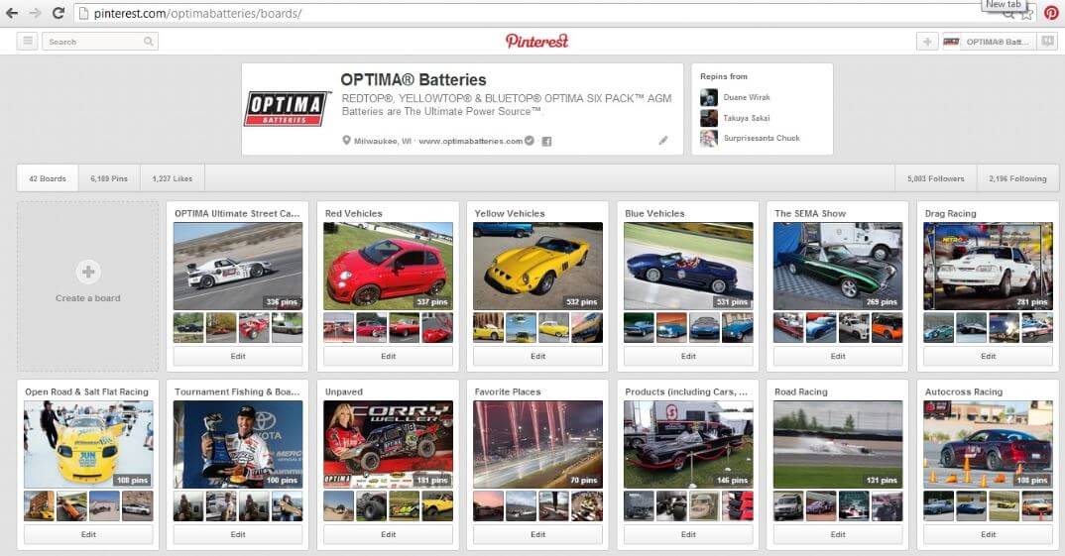Click the Pinterest extension icon in browser toolbar
1065x556 pixels.
click(1051, 14)
